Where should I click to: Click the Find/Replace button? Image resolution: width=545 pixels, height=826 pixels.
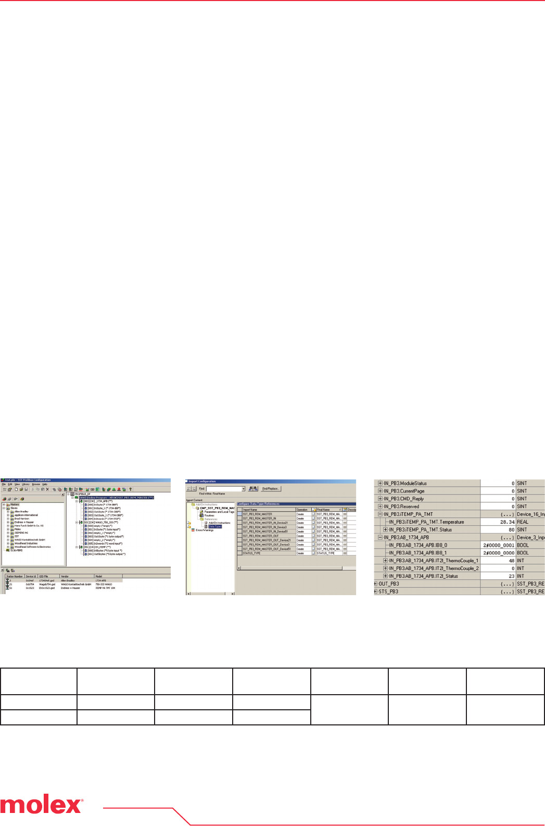271,489
